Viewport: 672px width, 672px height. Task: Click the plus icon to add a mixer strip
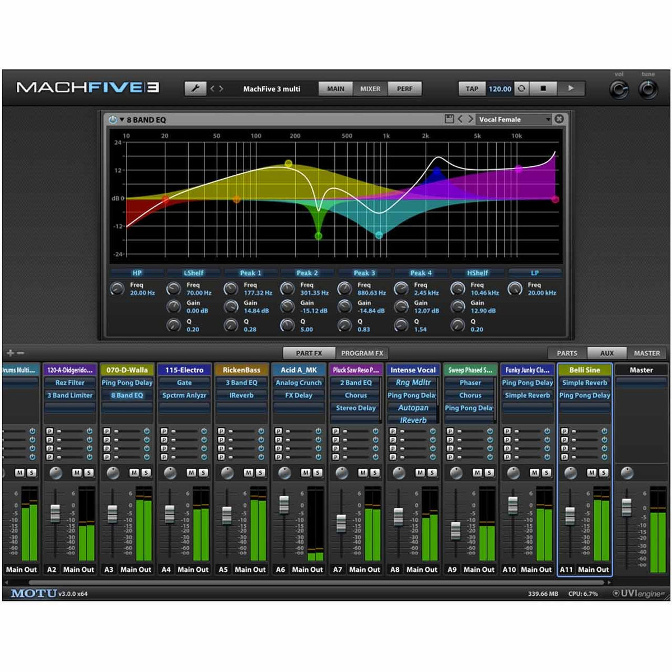pos(11,353)
